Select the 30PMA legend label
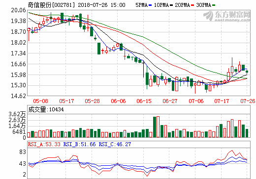 (203, 5)
